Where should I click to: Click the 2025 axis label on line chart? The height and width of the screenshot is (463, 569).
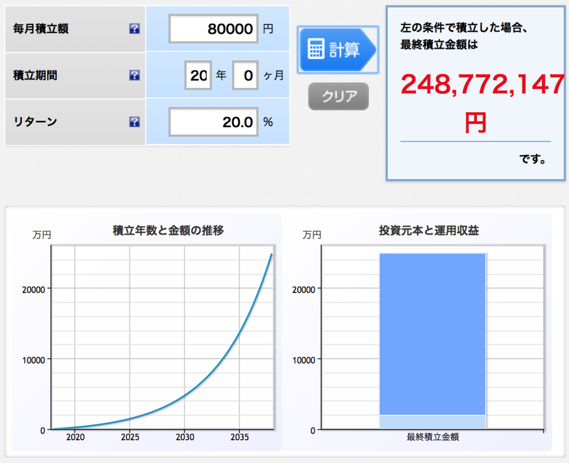point(130,437)
